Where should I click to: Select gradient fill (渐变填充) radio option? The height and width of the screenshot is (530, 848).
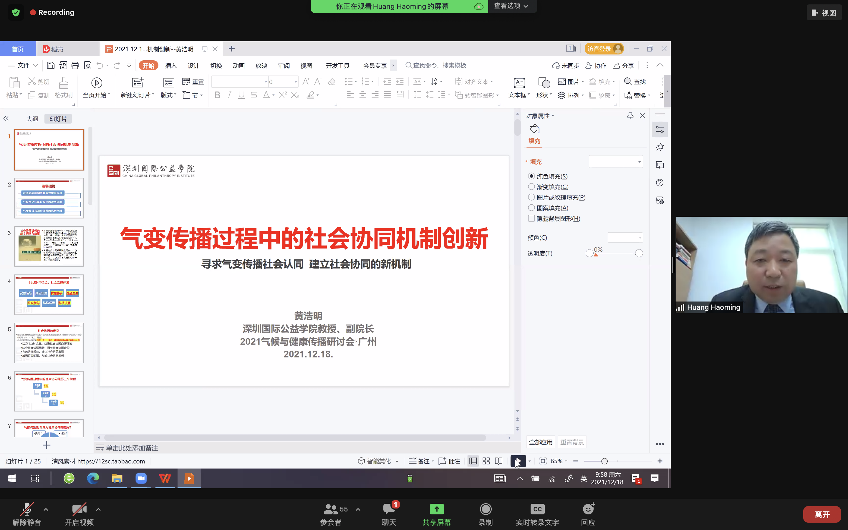point(531,187)
